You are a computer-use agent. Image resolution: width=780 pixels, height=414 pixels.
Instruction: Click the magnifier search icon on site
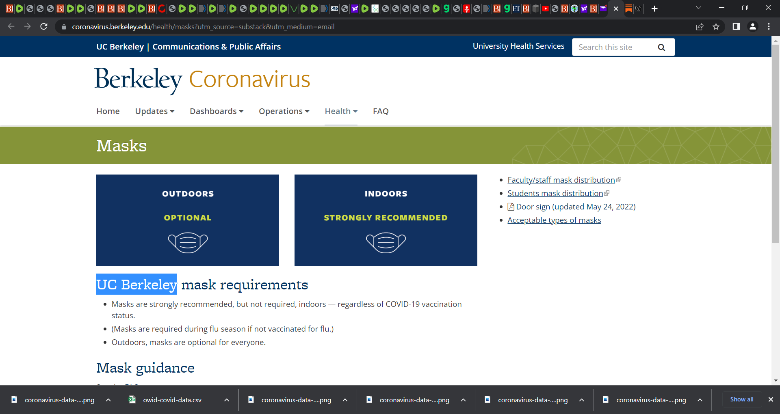(661, 47)
